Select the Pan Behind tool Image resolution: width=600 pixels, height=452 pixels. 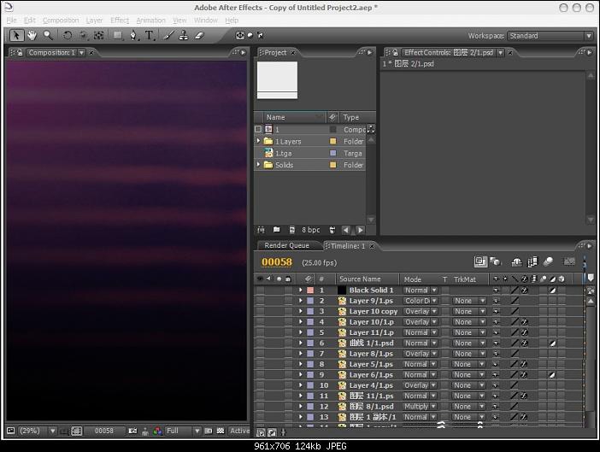click(x=99, y=36)
